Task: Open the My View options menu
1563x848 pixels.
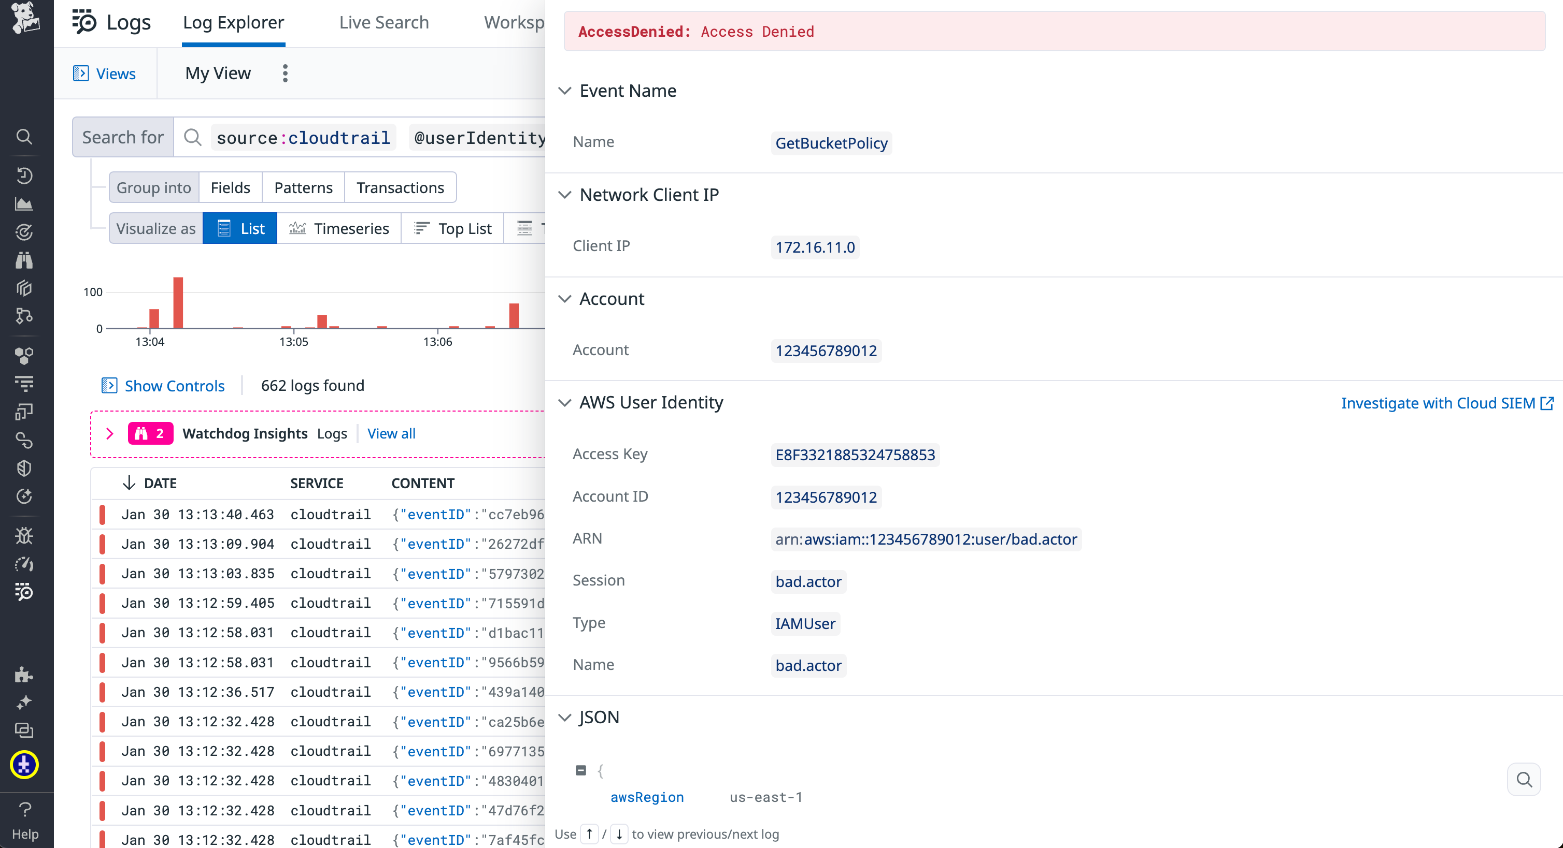Action: pos(285,73)
